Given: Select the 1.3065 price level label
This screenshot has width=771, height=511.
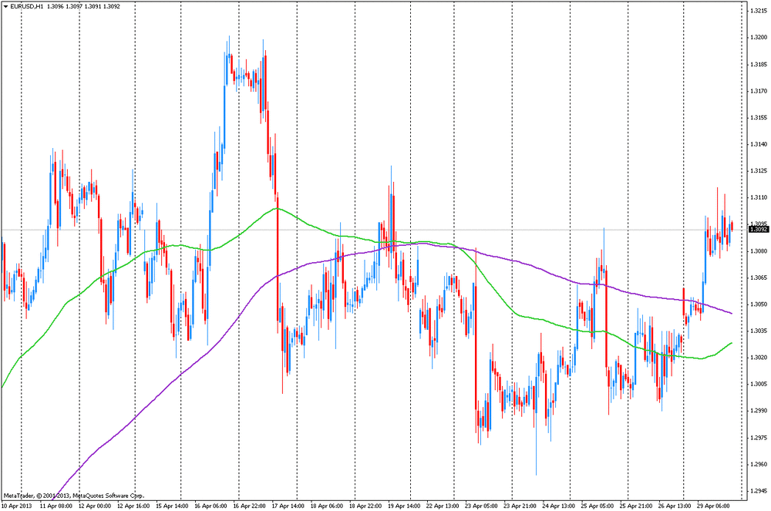Looking at the screenshot, I should pyautogui.click(x=759, y=277).
